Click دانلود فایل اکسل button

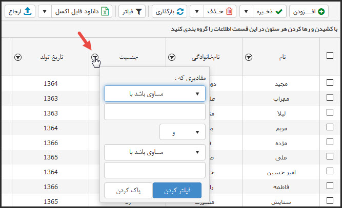82,11
